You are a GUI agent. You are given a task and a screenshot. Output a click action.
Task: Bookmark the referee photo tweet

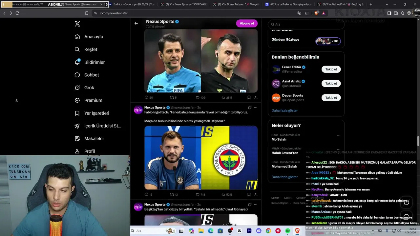pyautogui.click(x=249, y=97)
